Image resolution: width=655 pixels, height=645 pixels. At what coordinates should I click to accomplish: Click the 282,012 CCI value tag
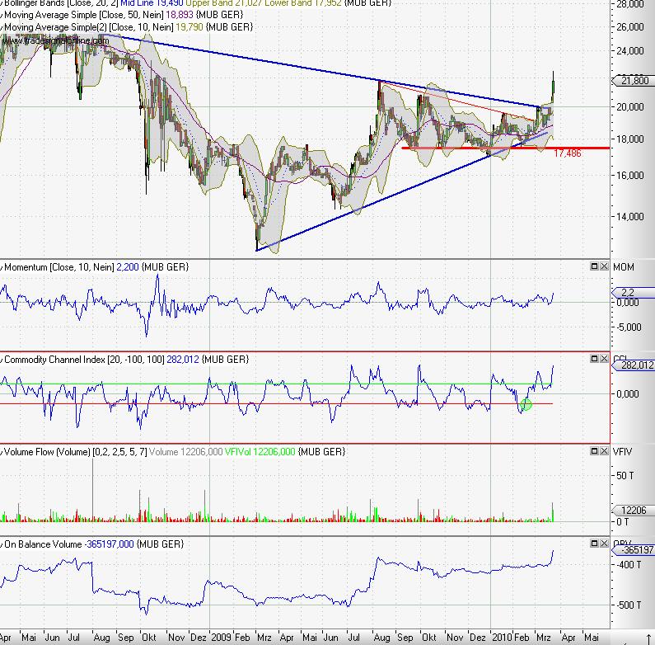pos(634,365)
